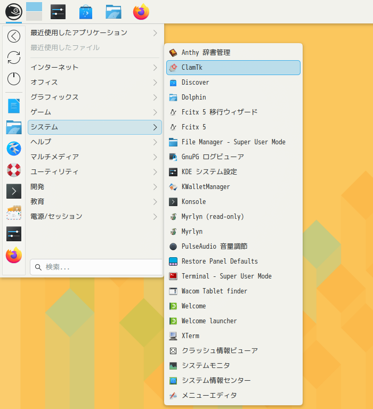Click the 検索 search field
This screenshot has height=409, width=373.
point(96,267)
